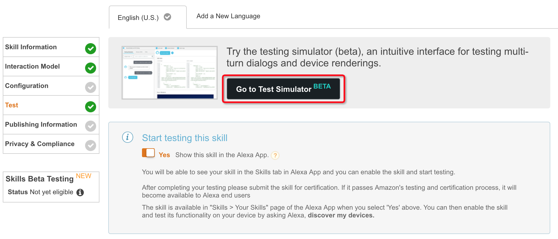Click the gray checkmark beside Publishing Information
This screenshot has width=558, height=239.
(90, 126)
